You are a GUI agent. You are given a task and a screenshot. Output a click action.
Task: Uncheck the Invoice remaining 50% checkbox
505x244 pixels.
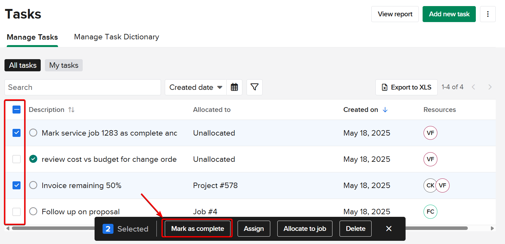17,185
